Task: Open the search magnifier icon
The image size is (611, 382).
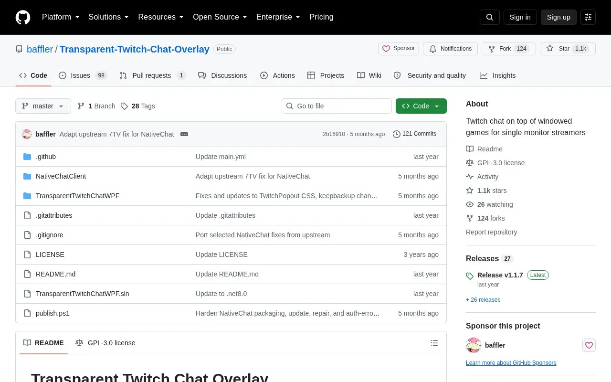Action: 490,17
